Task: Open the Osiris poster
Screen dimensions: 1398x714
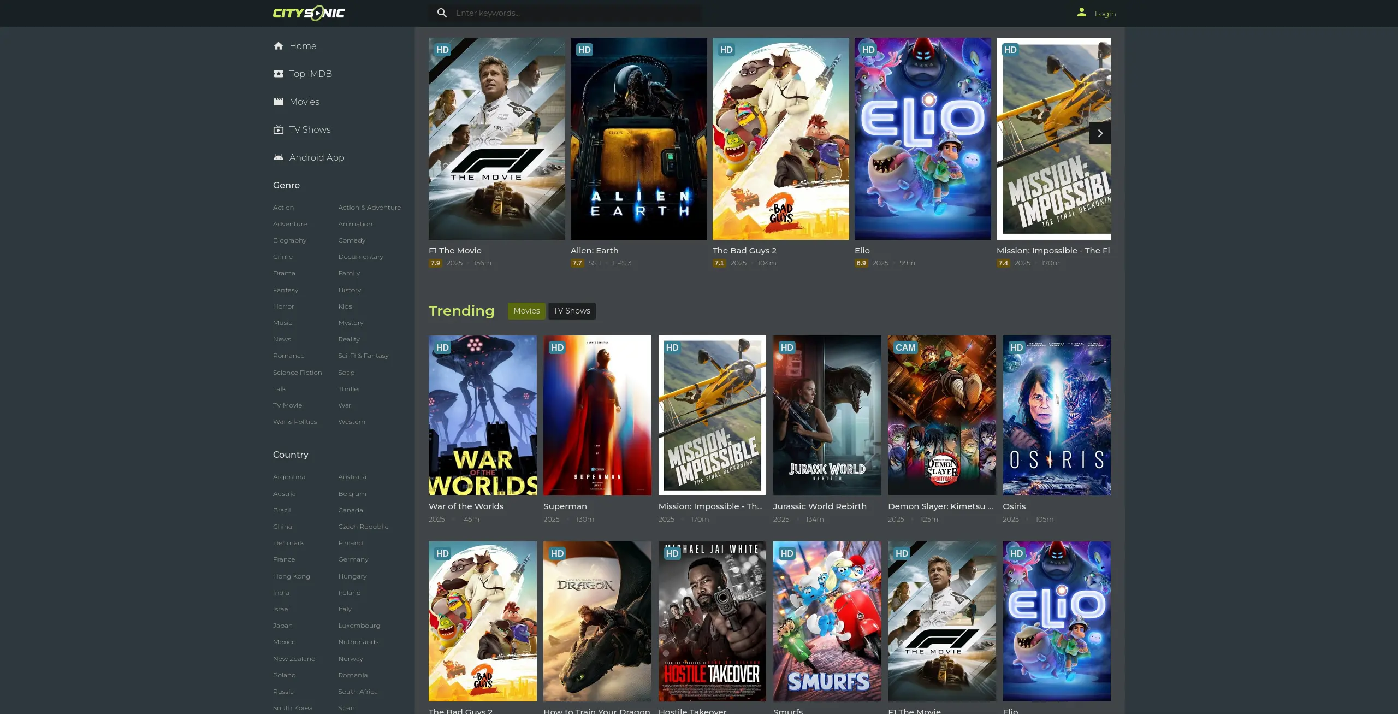Action: click(1057, 415)
